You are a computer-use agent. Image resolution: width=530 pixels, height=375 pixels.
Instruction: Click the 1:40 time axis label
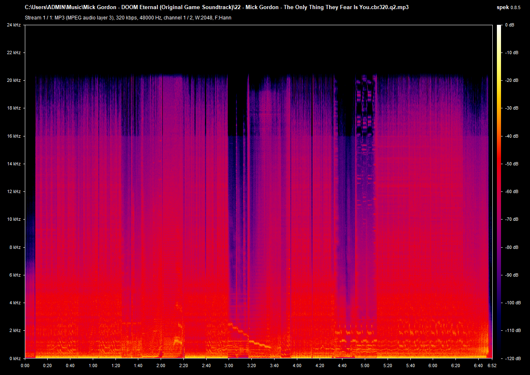(x=138, y=366)
